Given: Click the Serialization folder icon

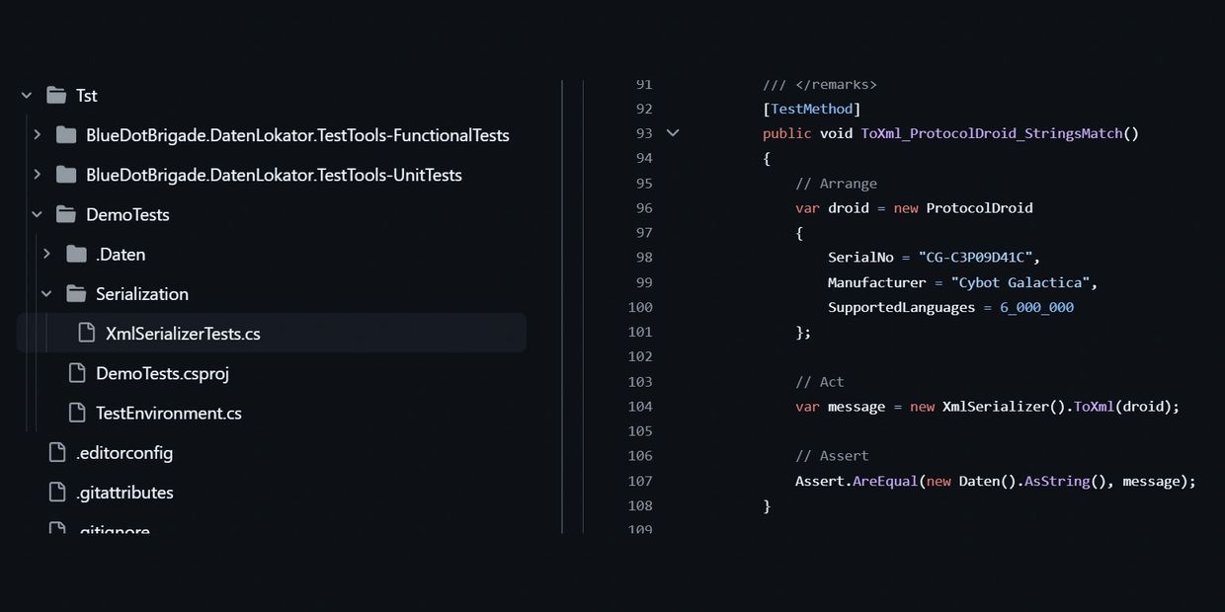Looking at the screenshot, I should [x=76, y=294].
